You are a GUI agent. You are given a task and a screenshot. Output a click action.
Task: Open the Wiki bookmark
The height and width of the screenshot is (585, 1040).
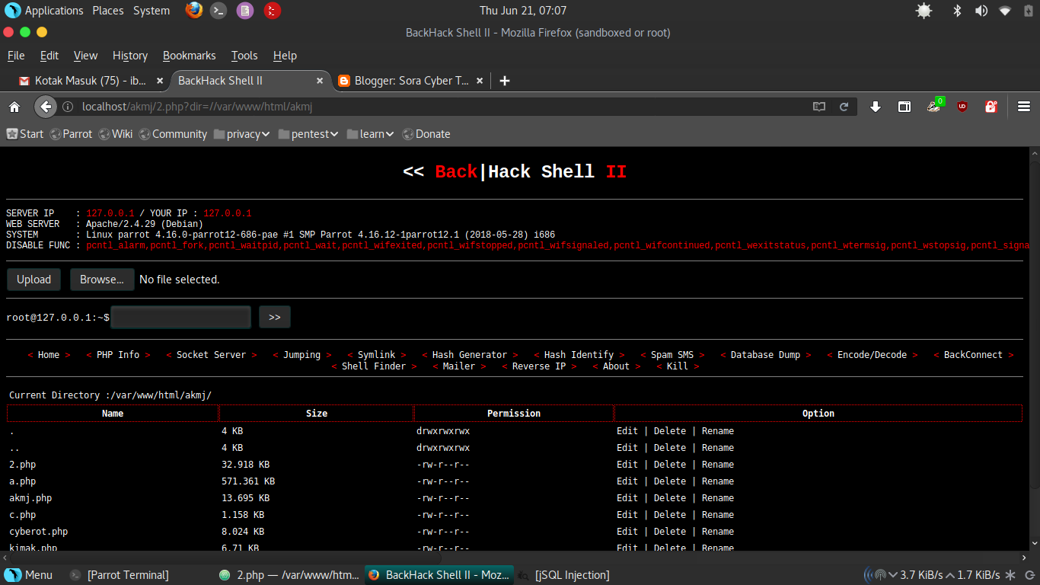(x=116, y=134)
